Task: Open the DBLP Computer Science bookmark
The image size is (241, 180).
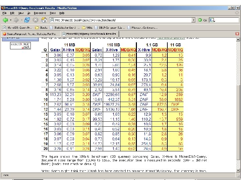Action: click(x=110, y=28)
